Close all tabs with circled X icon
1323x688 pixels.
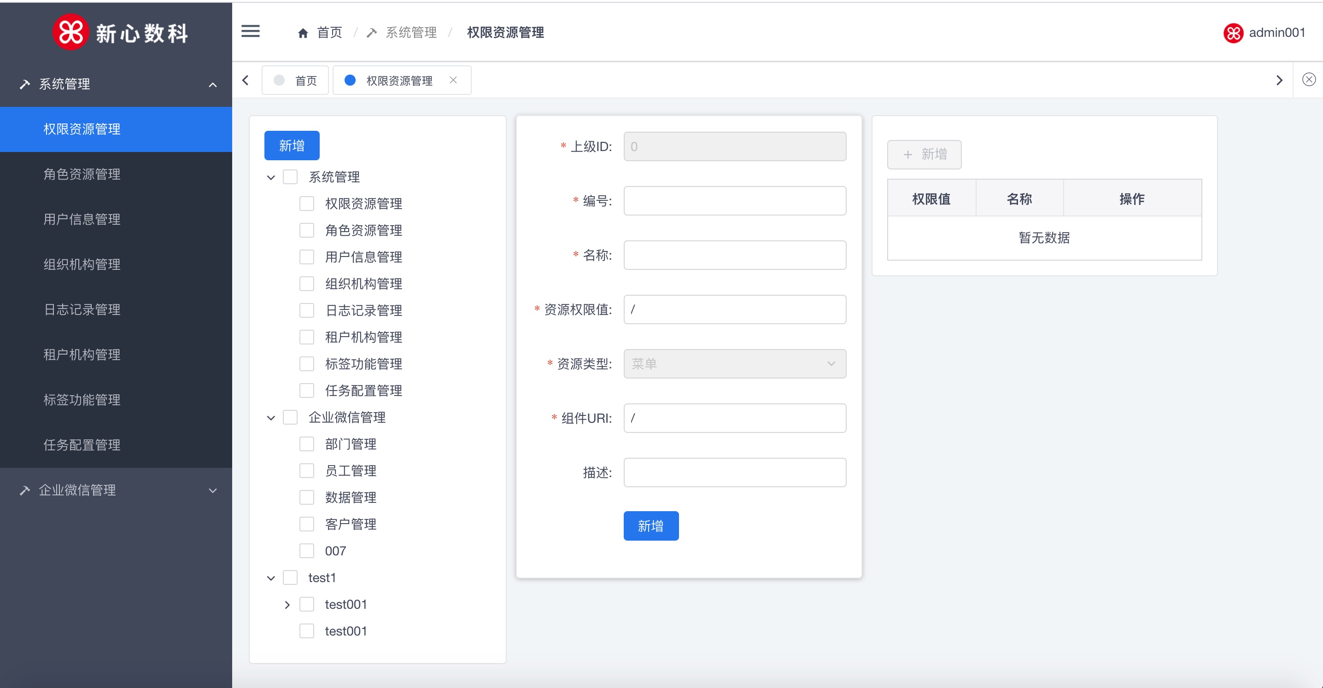1309,80
